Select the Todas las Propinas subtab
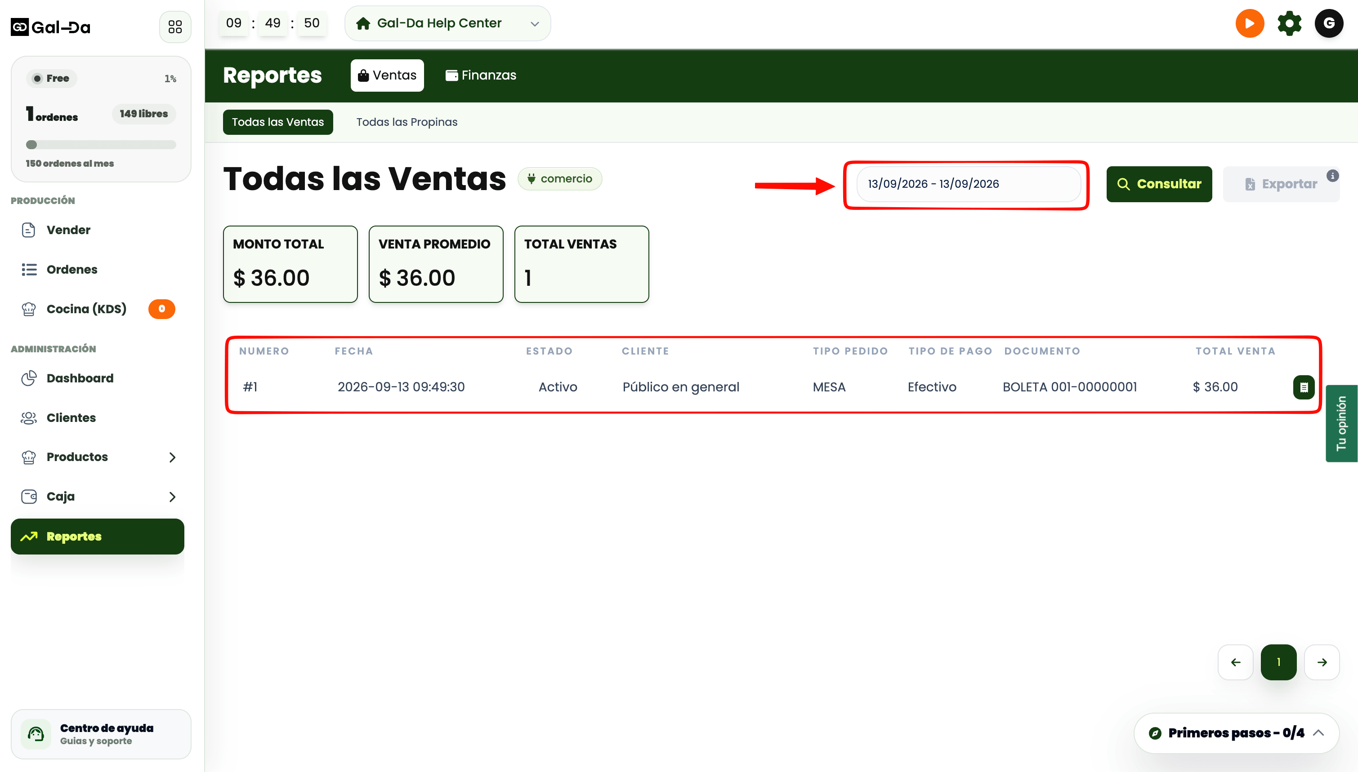Screen dimensions: 1358x772 pos(407,122)
